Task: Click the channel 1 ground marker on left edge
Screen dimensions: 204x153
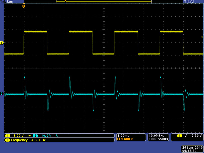Action: 2,43
